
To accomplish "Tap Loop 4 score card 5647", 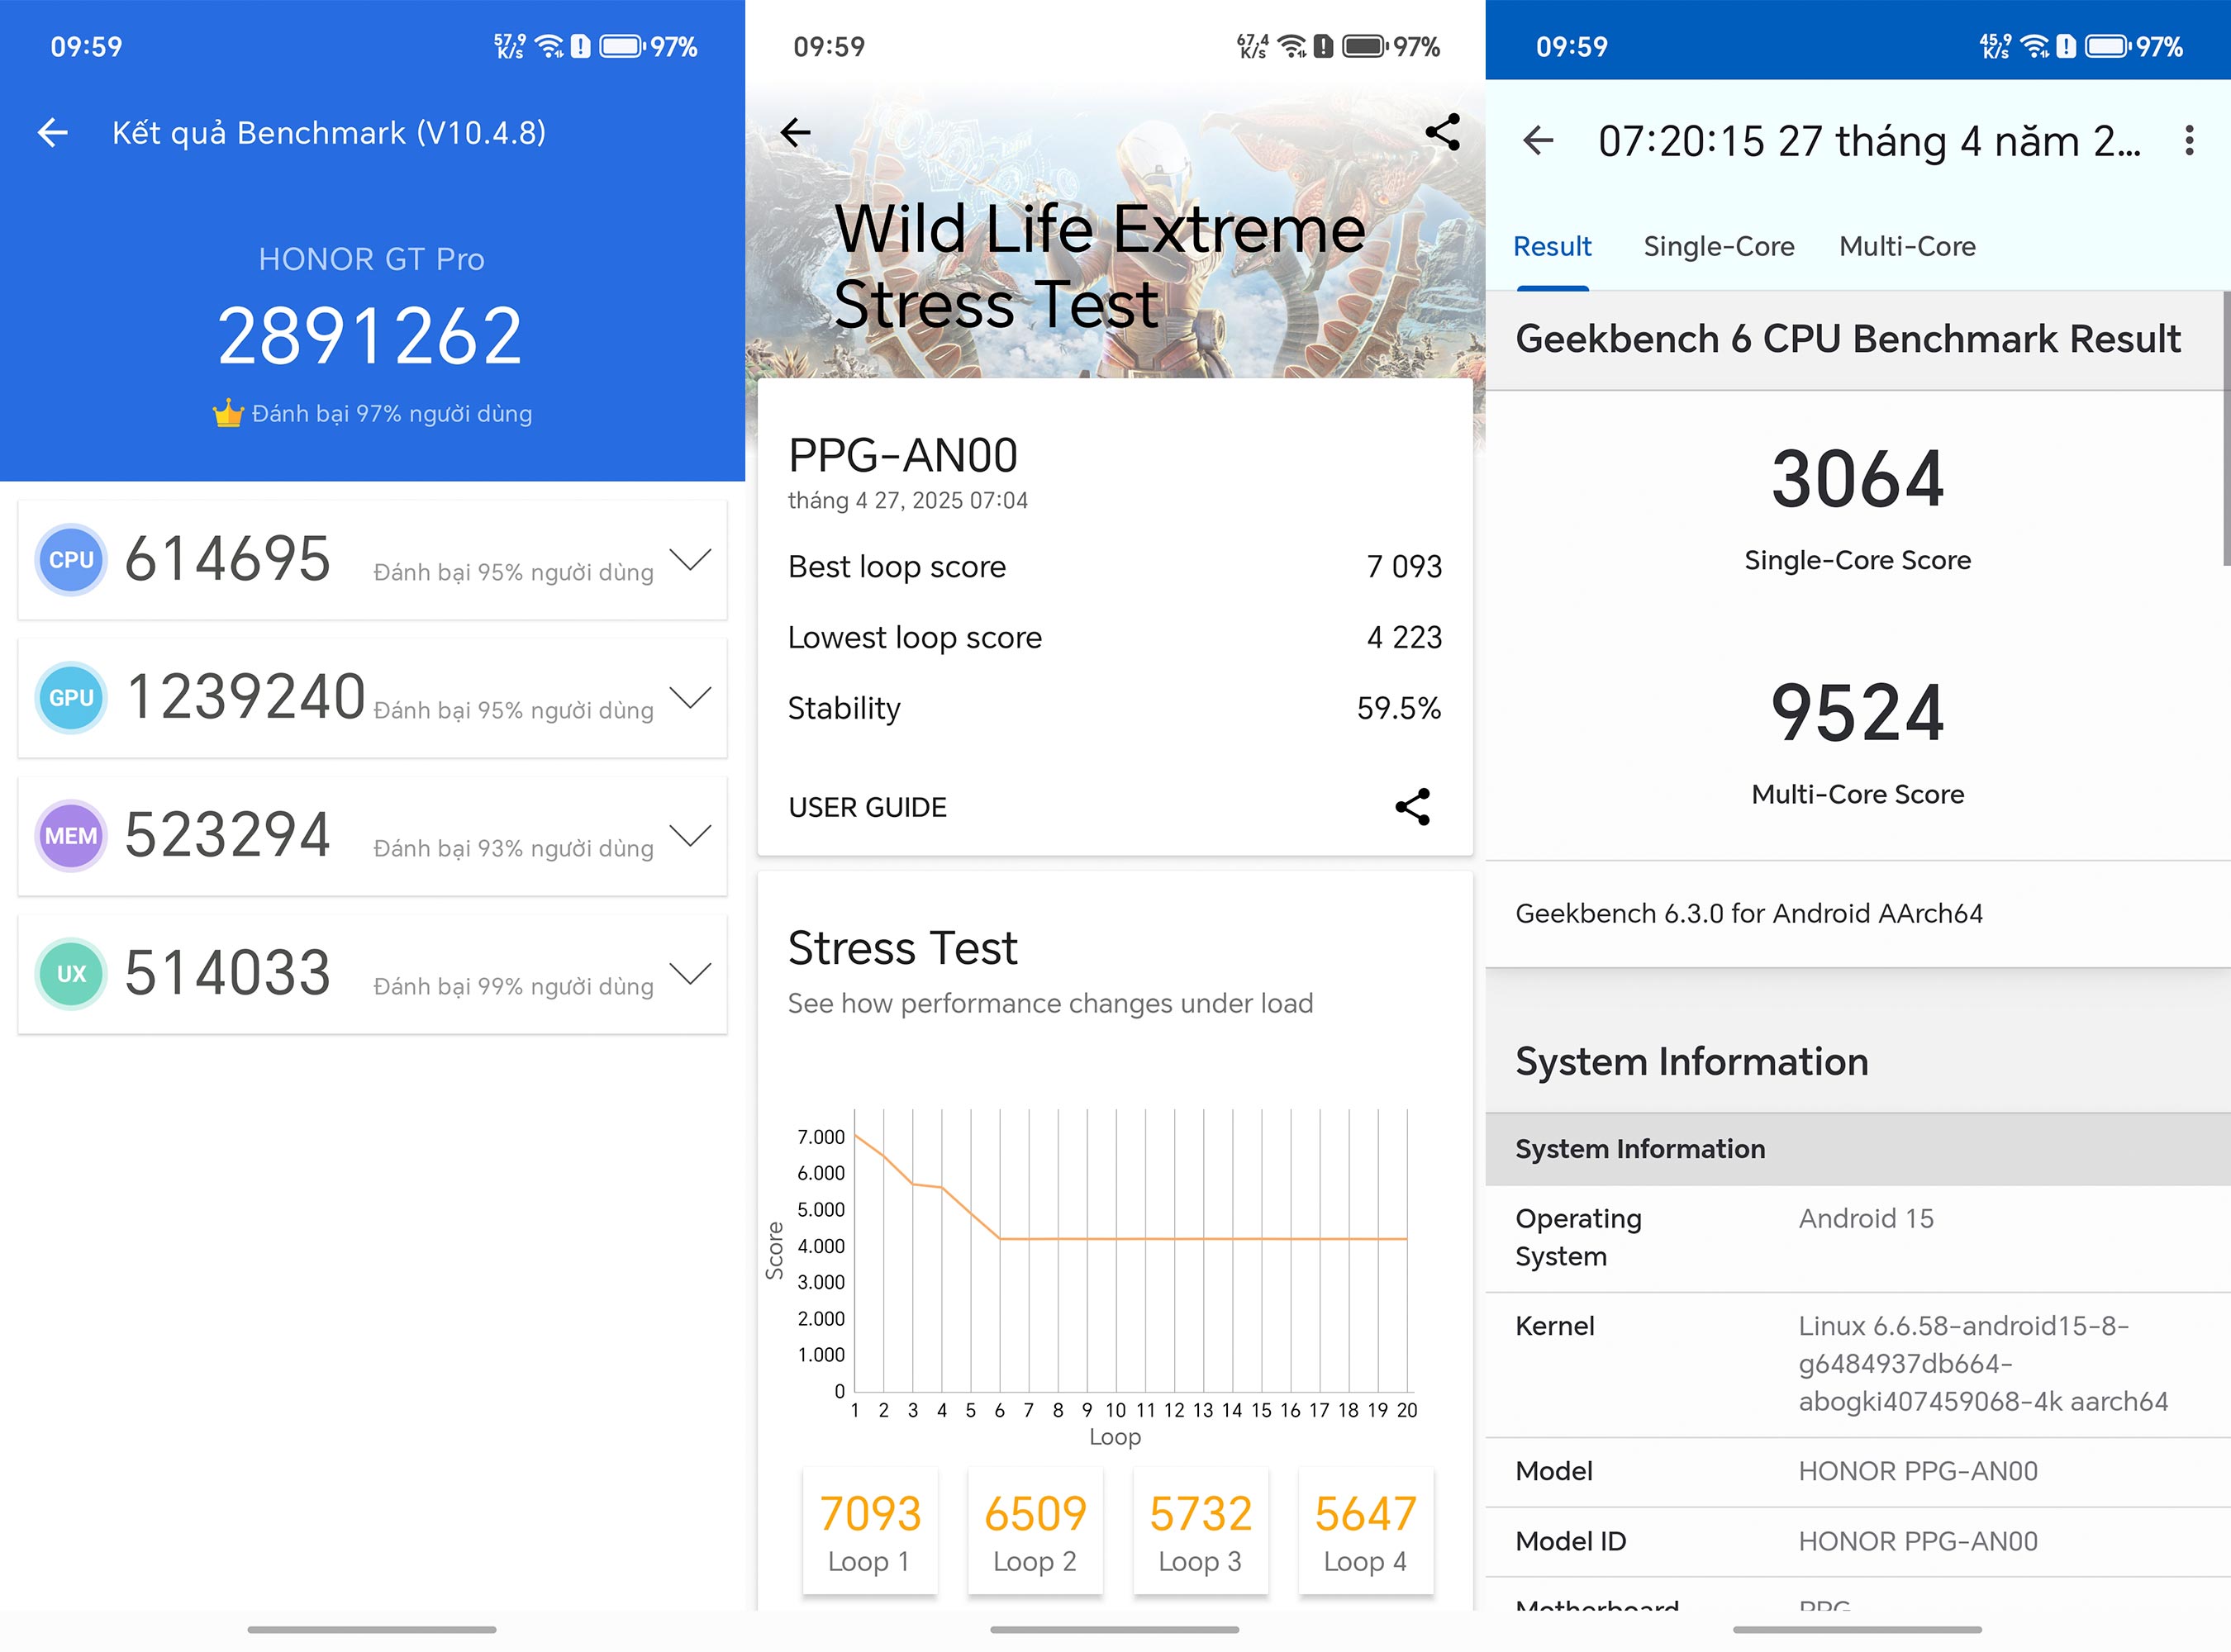I will pyautogui.click(x=1366, y=1530).
